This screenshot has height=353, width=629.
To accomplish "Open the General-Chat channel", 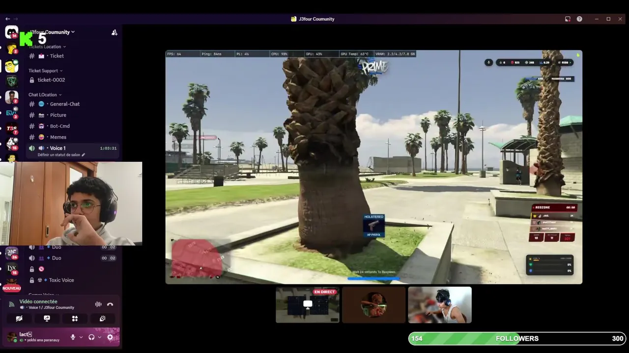I will pyautogui.click(x=73, y=104).
